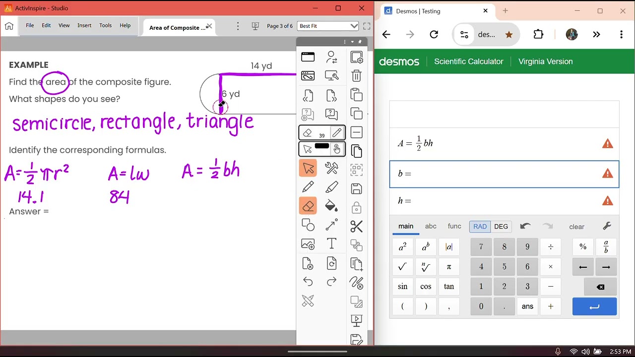Open the Switch Profile person icon
This screenshot has height=357, width=635.
pyautogui.click(x=332, y=58)
